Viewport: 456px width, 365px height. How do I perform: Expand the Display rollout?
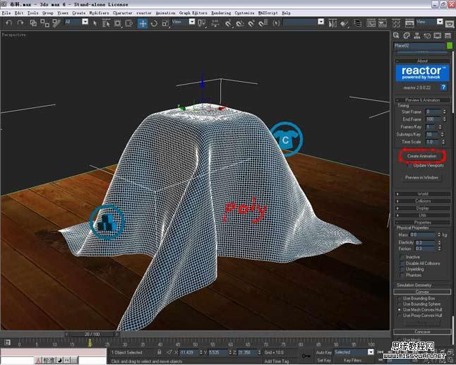(423, 208)
